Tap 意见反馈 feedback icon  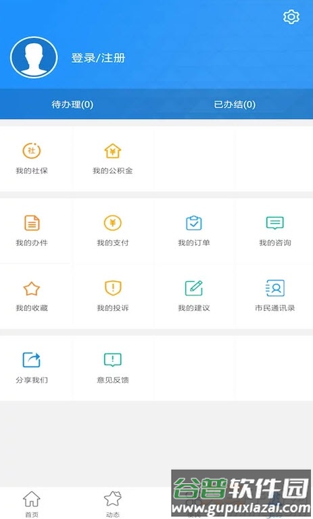click(113, 360)
